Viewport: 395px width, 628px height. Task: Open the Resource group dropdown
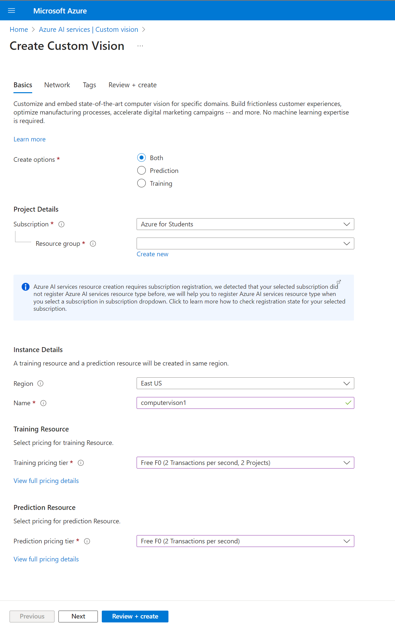pyautogui.click(x=245, y=244)
